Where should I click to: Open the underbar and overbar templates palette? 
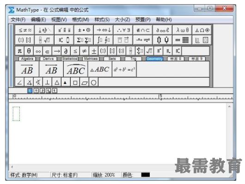pyautogui.click(x=123, y=40)
